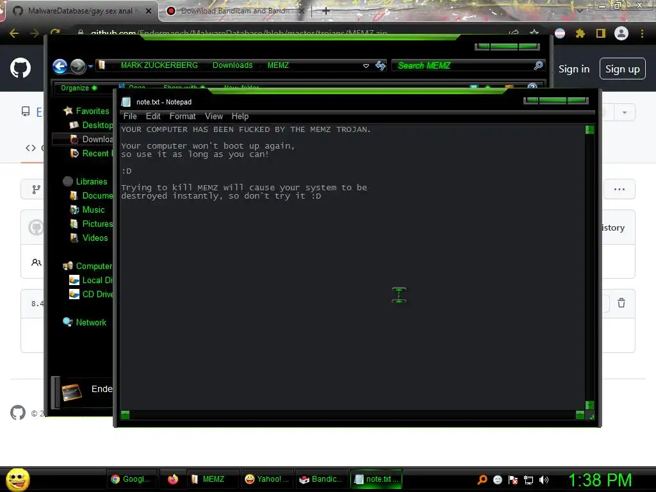The width and height of the screenshot is (656, 492).
Task: Select Documents library in the navigation pane
Action: [x=92, y=196]
